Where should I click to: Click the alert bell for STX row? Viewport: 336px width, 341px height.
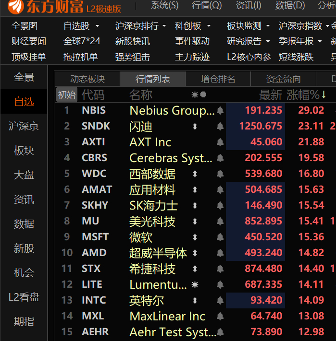220,269
